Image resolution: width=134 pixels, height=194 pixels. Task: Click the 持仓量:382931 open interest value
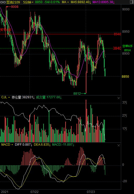point(23,97)
